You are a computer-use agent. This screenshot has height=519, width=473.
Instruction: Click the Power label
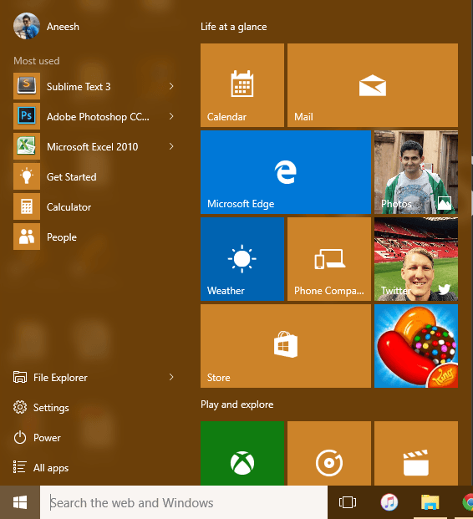(x=47, y=438)
